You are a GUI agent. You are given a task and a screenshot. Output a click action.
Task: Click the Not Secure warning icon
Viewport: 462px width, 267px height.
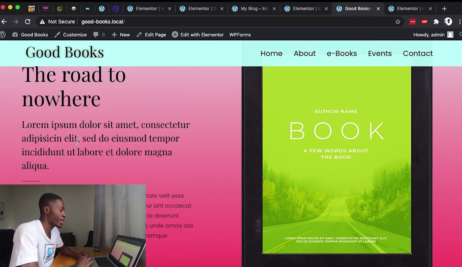[x=42, y=22]
